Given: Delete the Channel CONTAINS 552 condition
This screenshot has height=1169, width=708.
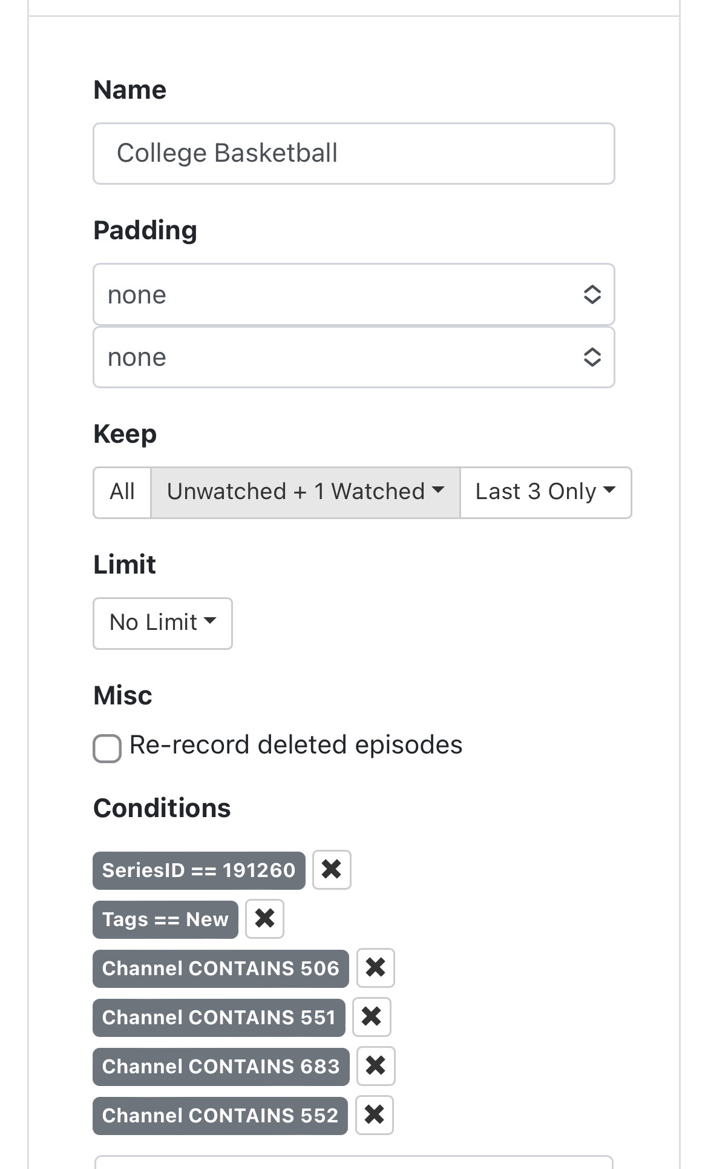Looking at the screenshot, I should 374,1115.
